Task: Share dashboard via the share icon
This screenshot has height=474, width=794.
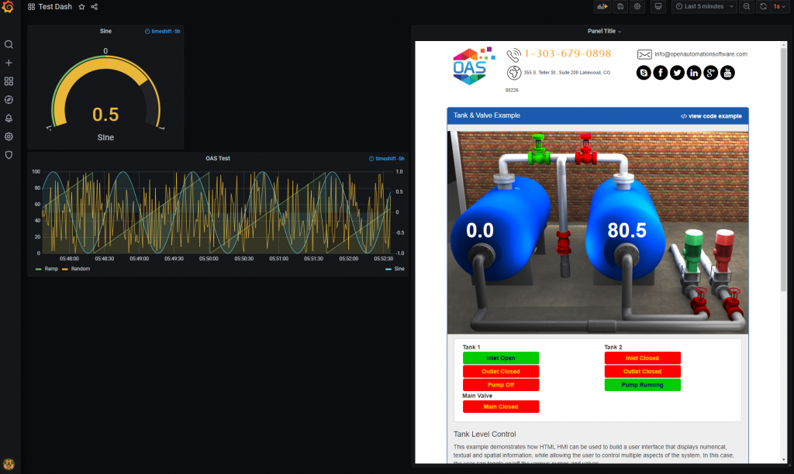Action: click(x=95, y=7)
